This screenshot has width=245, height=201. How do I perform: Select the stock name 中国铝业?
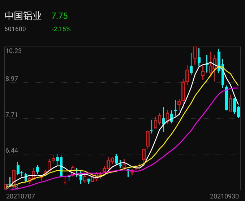pos(23,16)
